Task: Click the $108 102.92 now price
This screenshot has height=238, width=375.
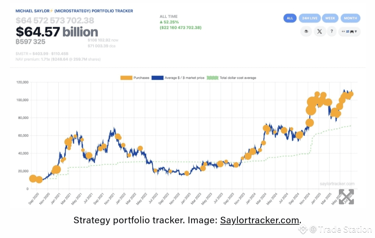Action: tap(103, 40)
